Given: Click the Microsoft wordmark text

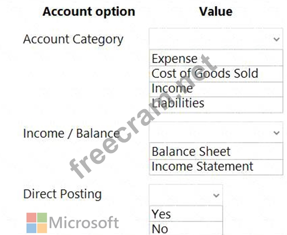Looking at the screenshot, I should [x=84, y=223].
